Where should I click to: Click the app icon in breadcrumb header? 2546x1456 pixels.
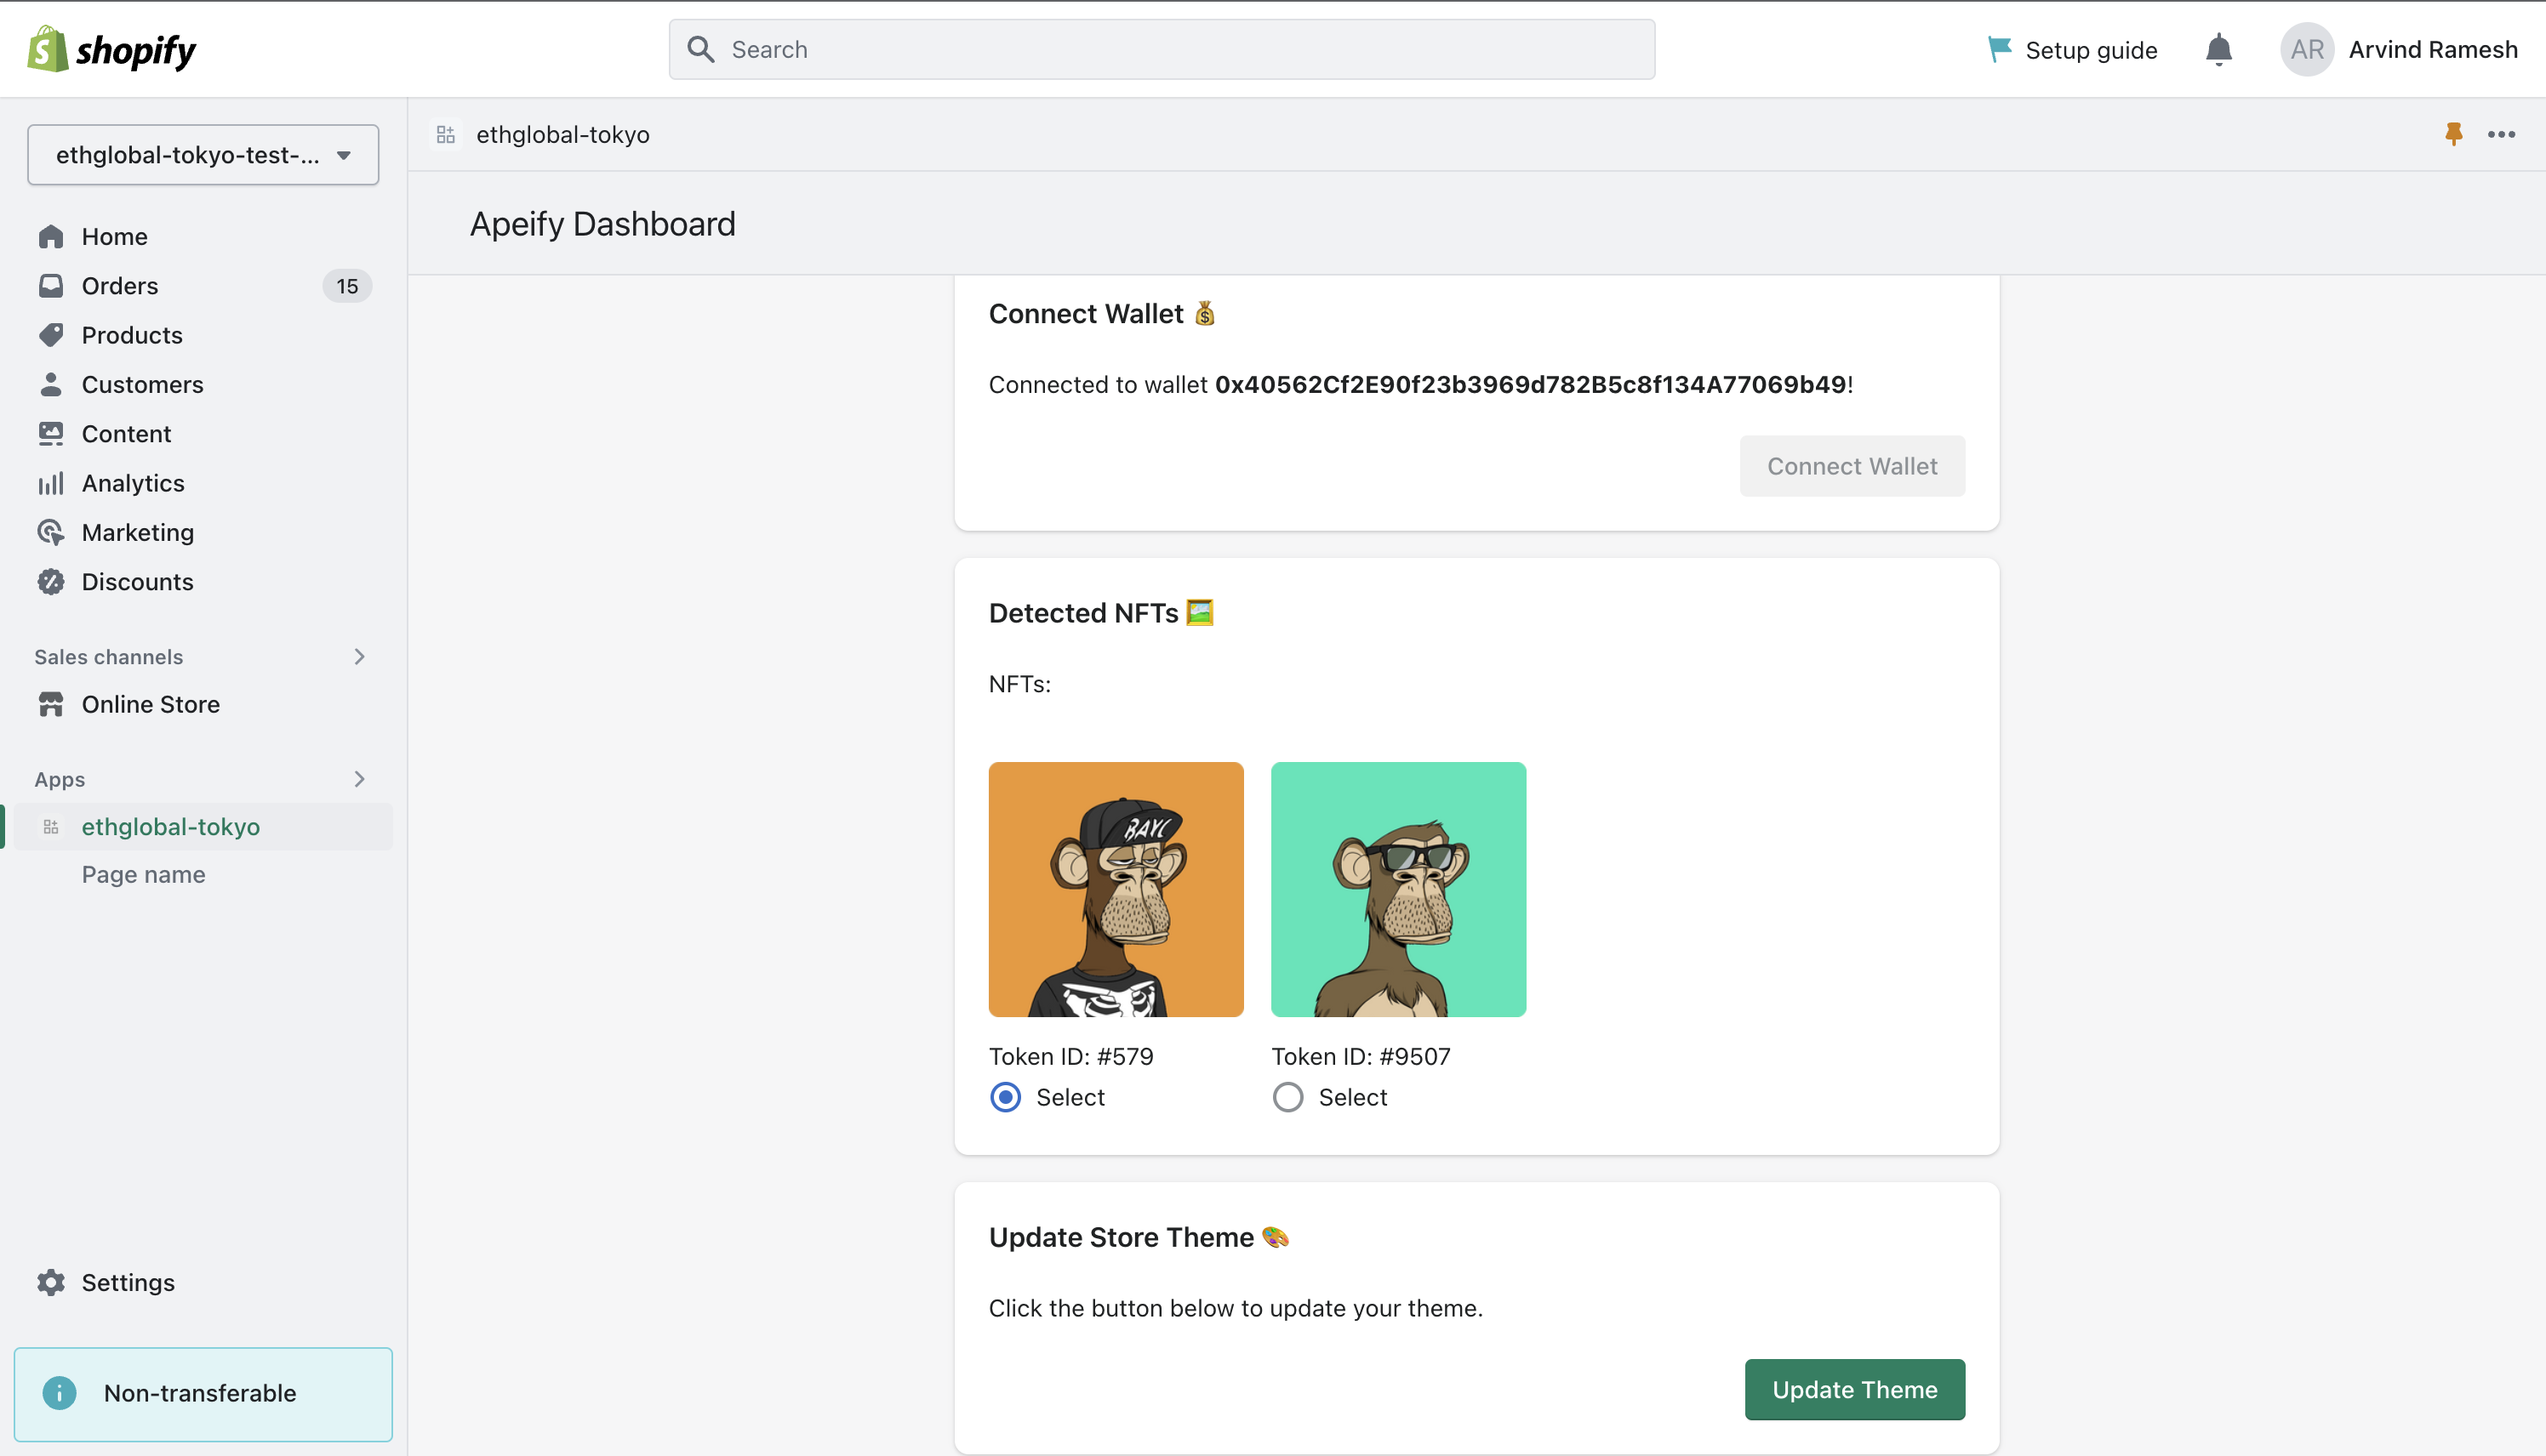point(446,134)
